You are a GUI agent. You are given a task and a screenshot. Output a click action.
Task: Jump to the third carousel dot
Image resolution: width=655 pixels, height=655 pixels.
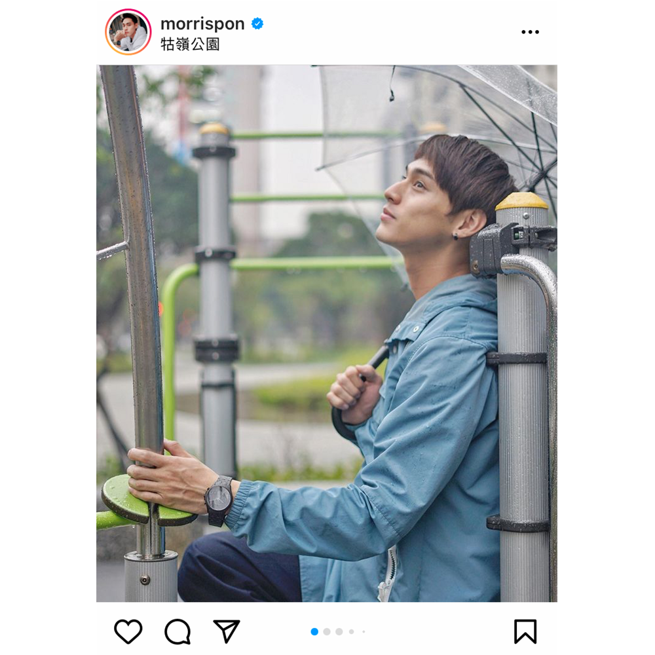[339, 631]
